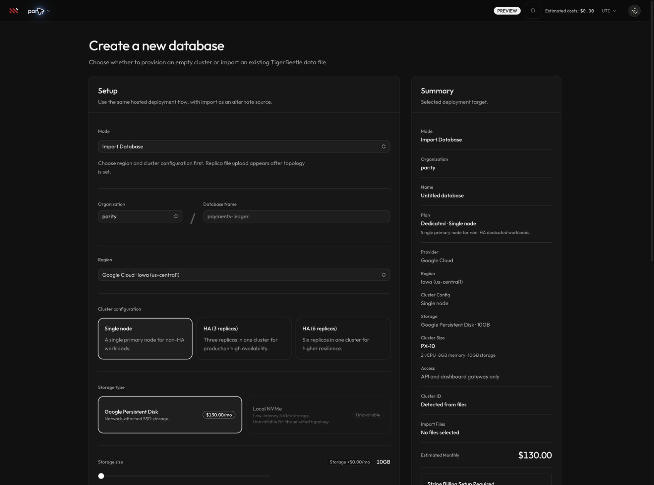Open the notifications bell
The height and width of the screenshot is (485, 654).
(x=533, y=11)
